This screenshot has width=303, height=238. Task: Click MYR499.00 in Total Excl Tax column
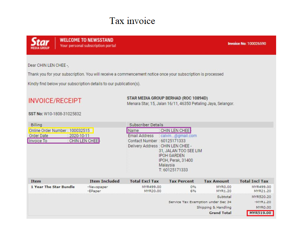151,187
